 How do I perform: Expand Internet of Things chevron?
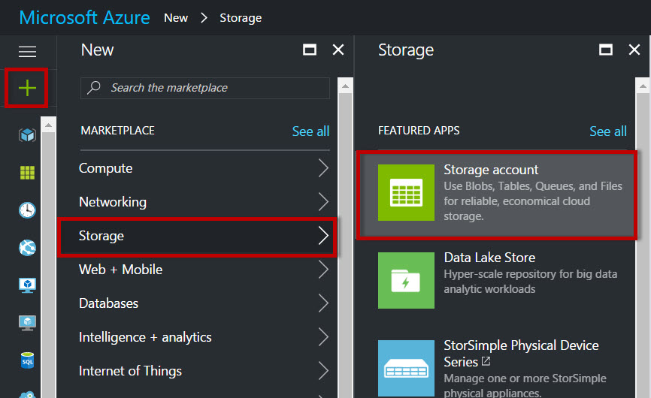coord(323,371)
